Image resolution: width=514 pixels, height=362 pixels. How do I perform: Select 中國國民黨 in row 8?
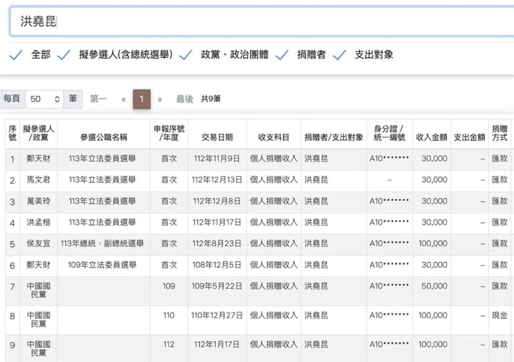coord(38,320)
